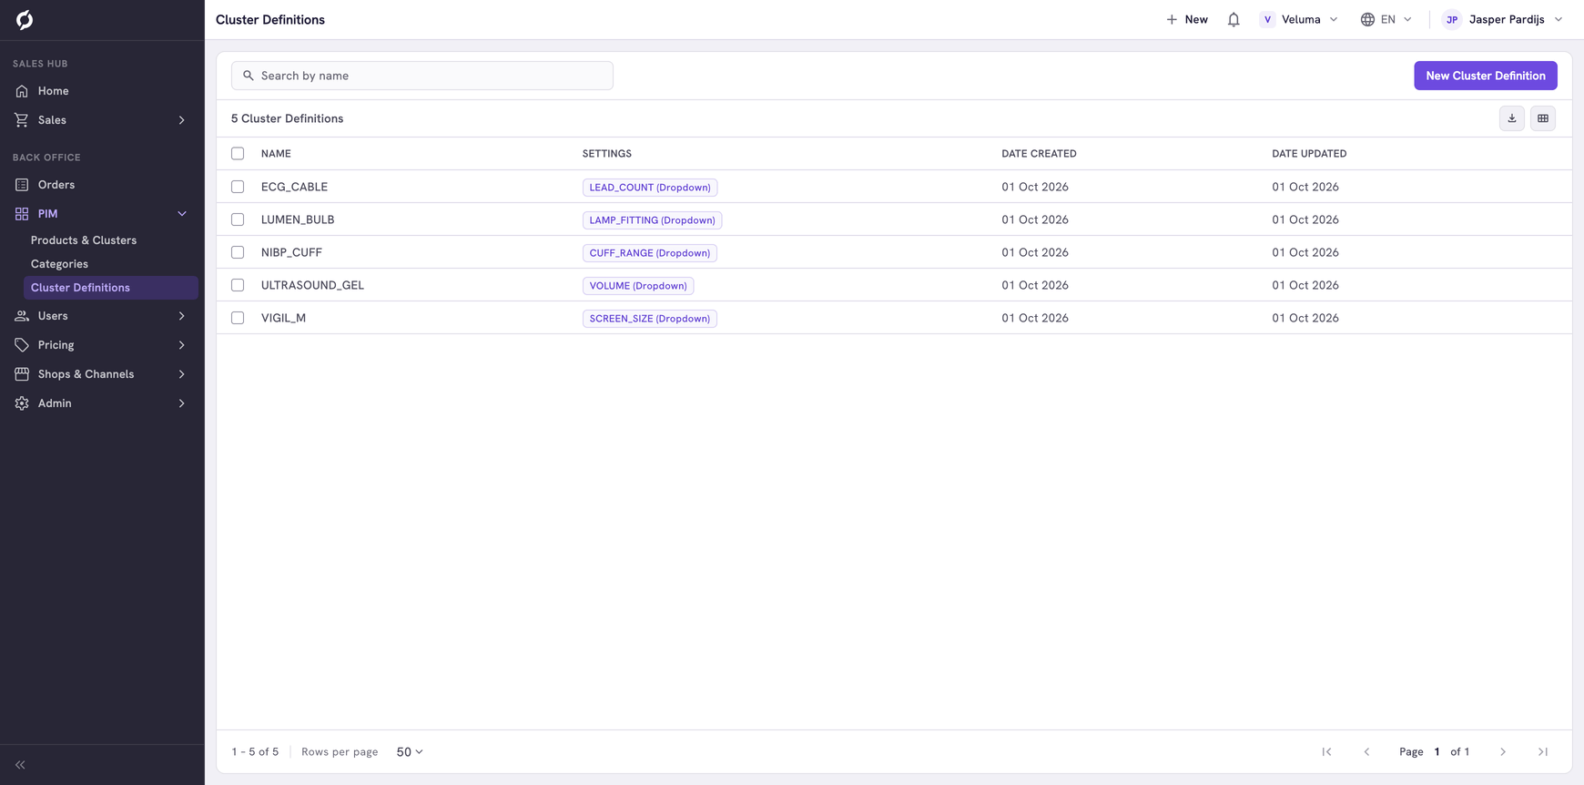
Task: Tick the VIGIL_M row checkbox
Action: pyautogui.click(x=238, y=318)
